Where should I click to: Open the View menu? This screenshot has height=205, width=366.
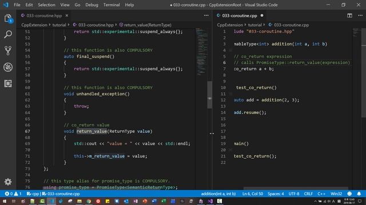click(x=65, y=5)
